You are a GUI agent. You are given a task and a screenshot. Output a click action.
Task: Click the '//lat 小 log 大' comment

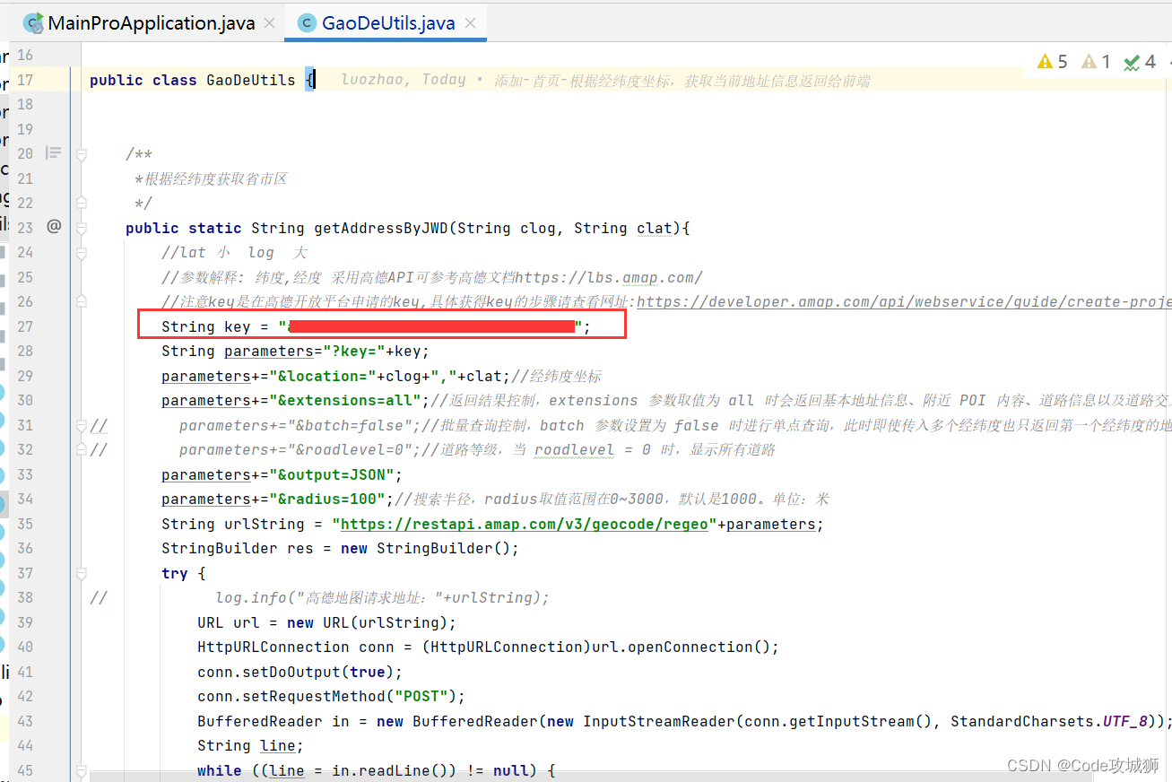click(x=235, y=253)
